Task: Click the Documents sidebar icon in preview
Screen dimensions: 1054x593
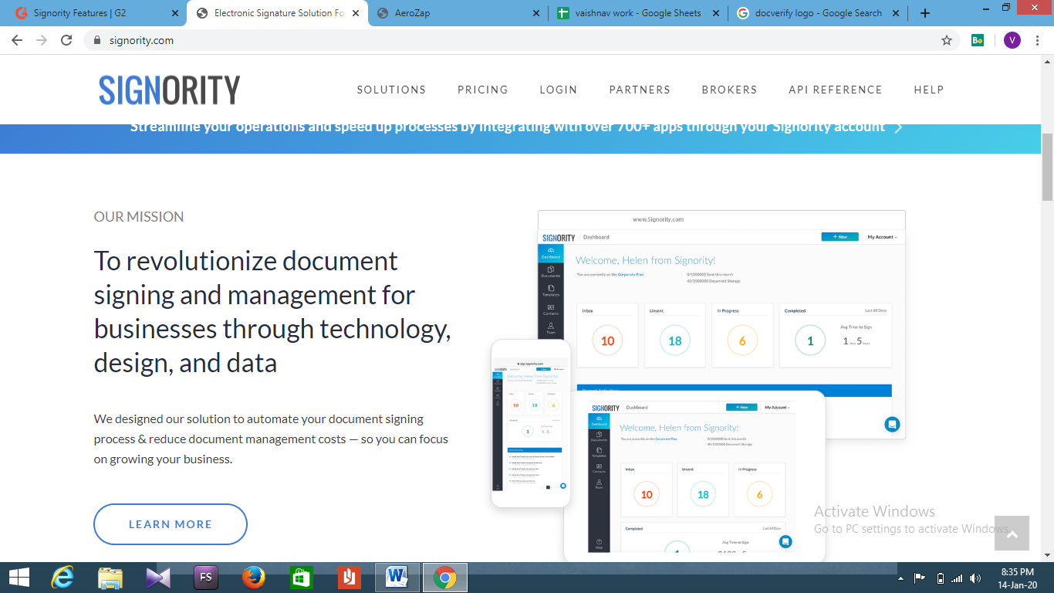Action: click(551, 272)
